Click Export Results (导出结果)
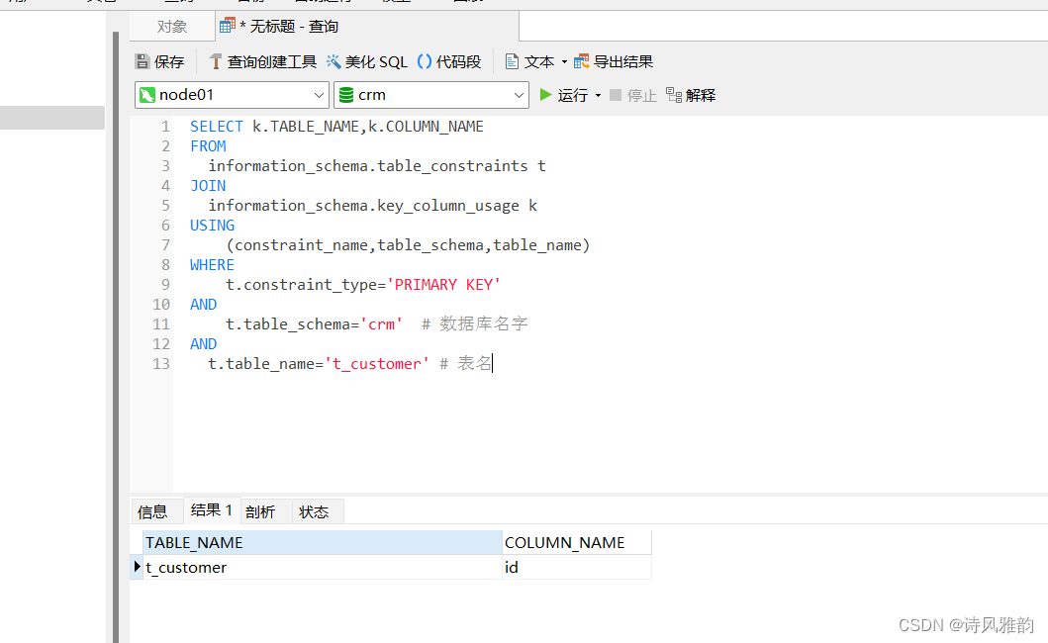 [614, 61]
